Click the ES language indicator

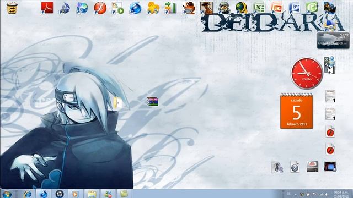tap(288, 194)
